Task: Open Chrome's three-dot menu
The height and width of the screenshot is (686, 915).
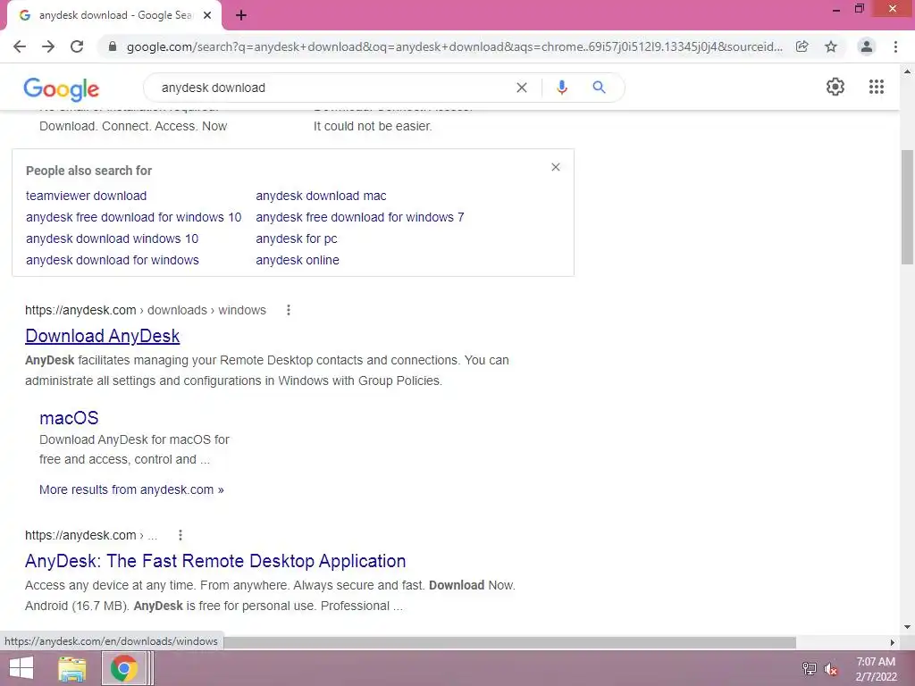Action: pos(895,46)
